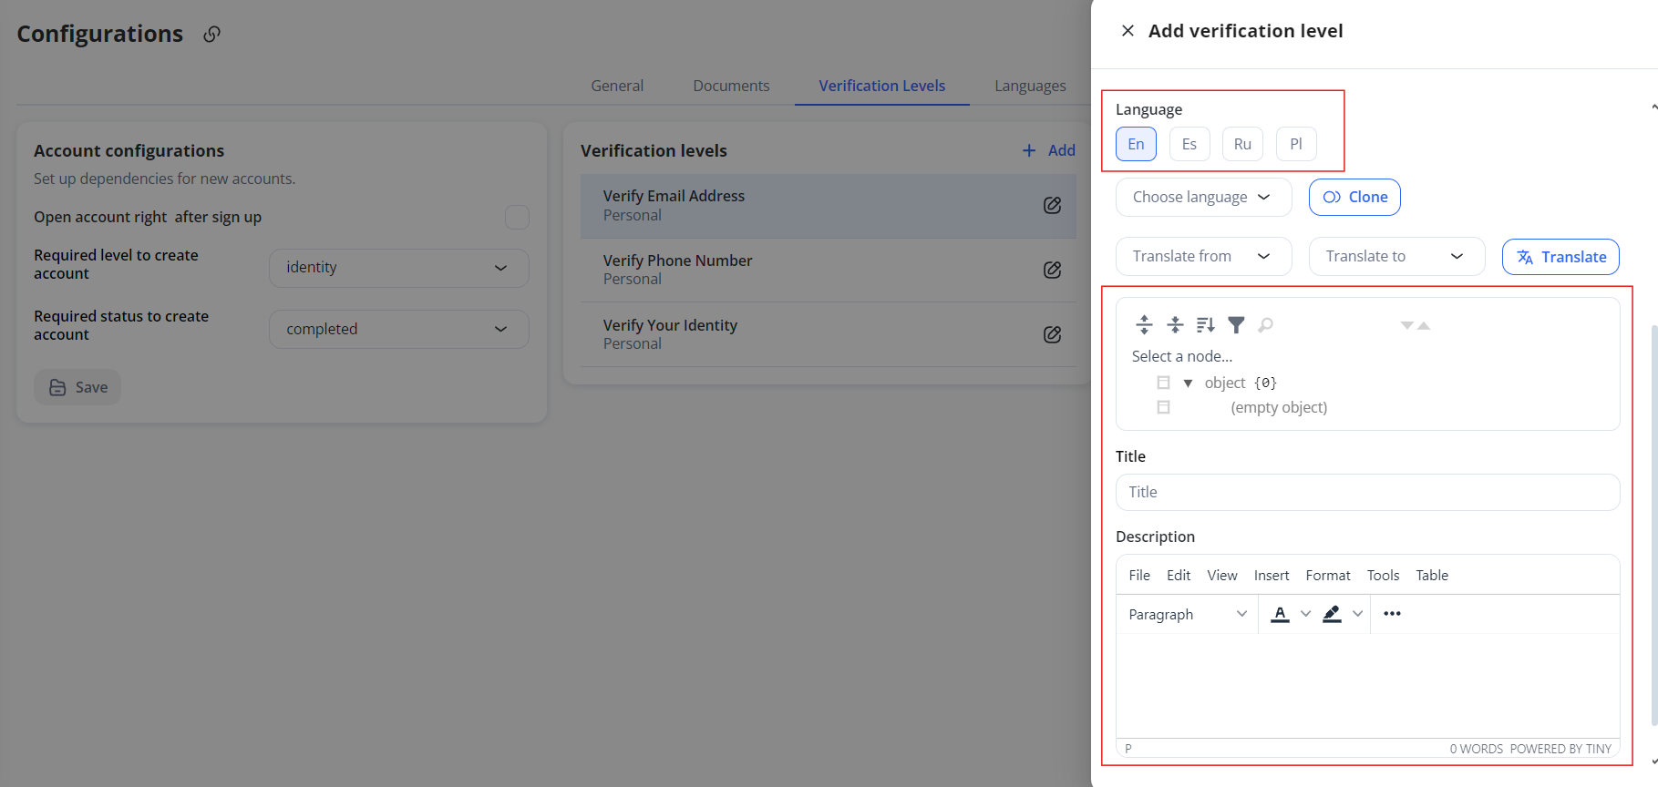
Task: Go to next search result arrow
Action: pos(1407,325)
